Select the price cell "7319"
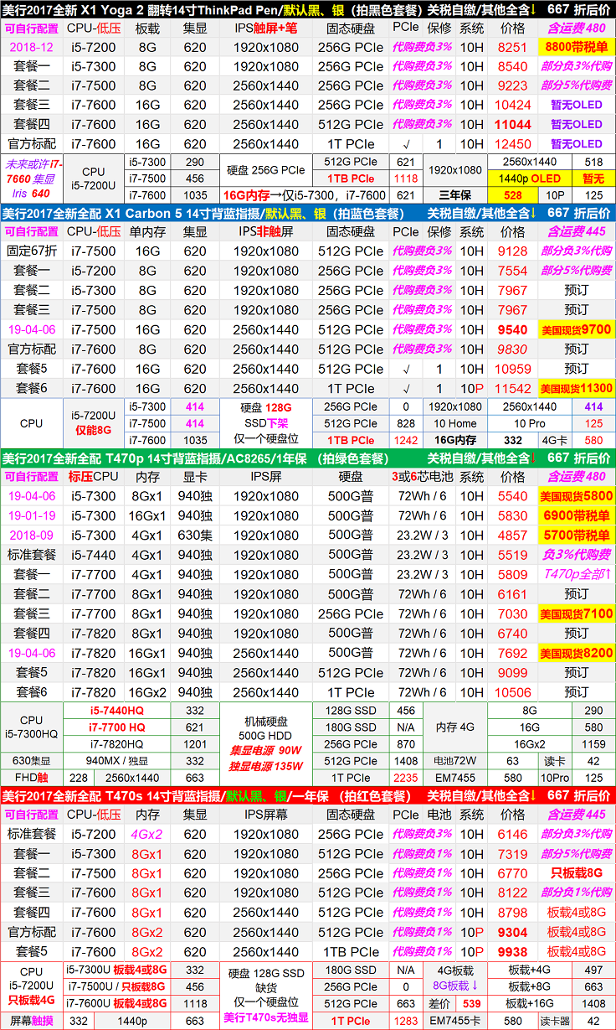This screenshot has width=616, height=1030. [x=512, y=853]
